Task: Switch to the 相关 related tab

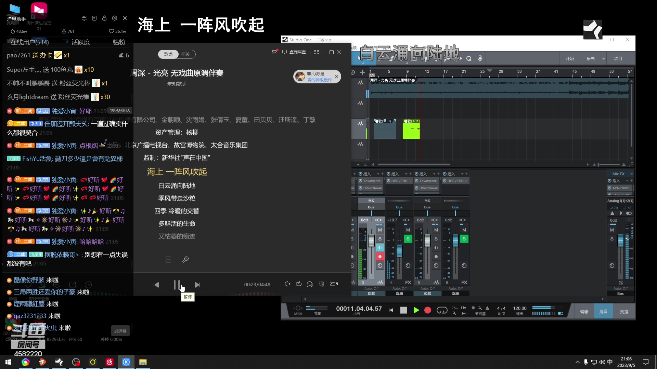Action: coord(185,54)
